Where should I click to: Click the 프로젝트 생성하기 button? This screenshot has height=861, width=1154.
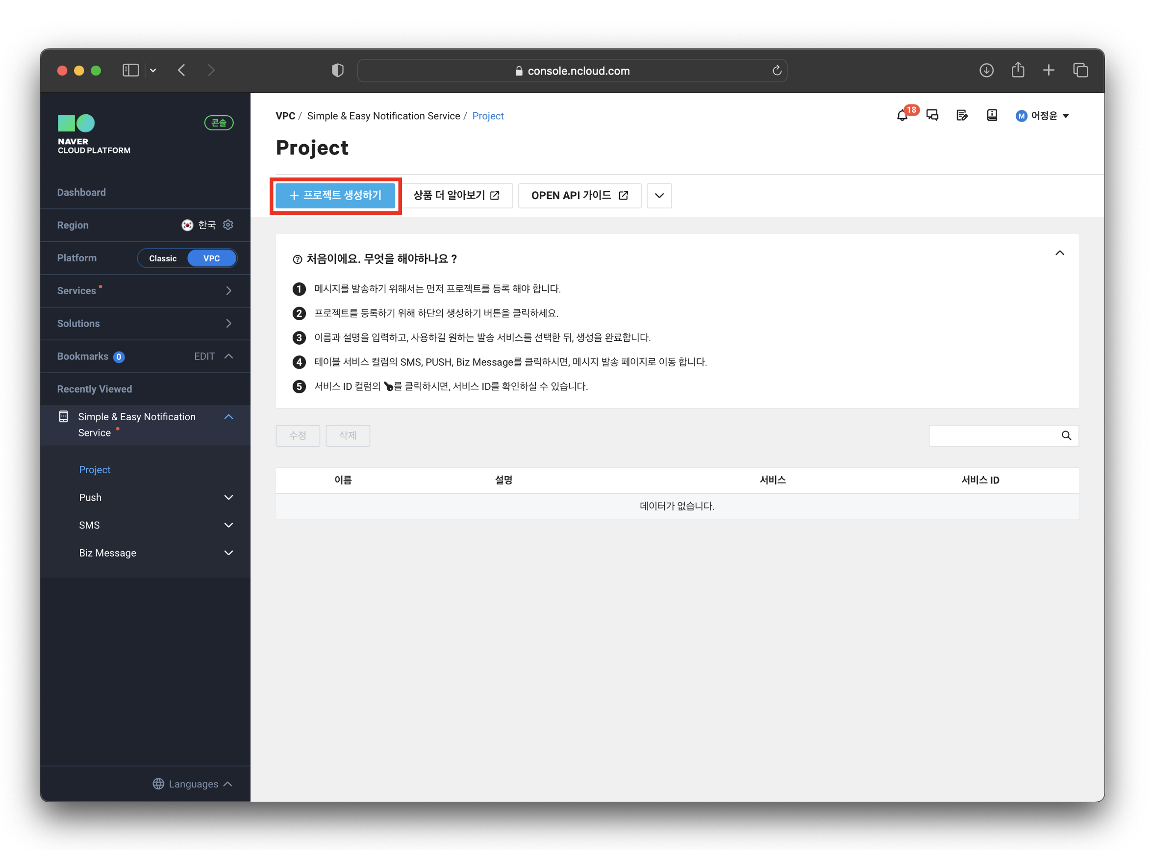coord(335,196)
